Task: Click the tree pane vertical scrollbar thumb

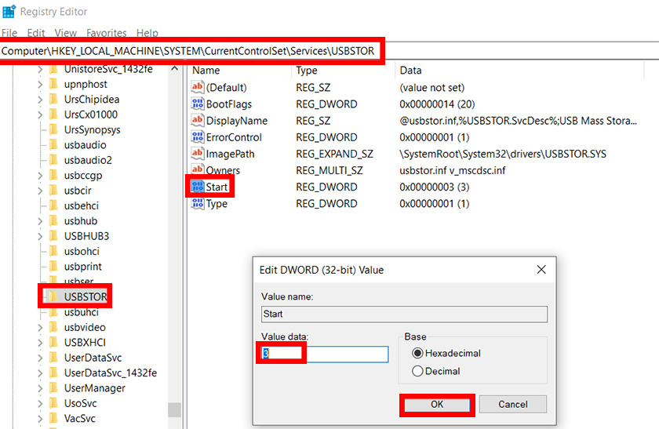Action: [175, 410]
